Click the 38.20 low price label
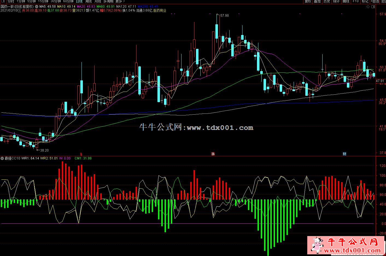Image resolution: width=386 pixels, height=256 pixels. (x=44, y=150)
